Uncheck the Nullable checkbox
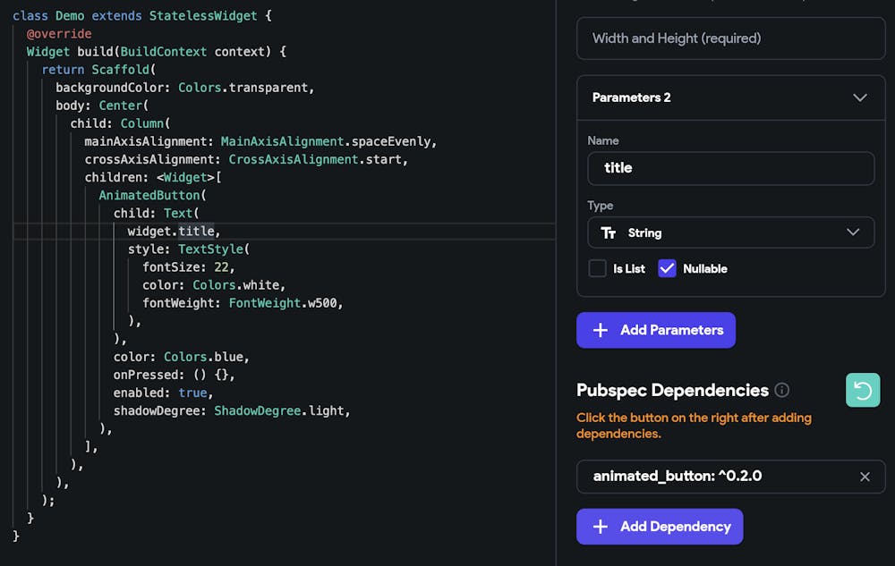The height and width of the screenshot is (566, 895). coord(667,268)
